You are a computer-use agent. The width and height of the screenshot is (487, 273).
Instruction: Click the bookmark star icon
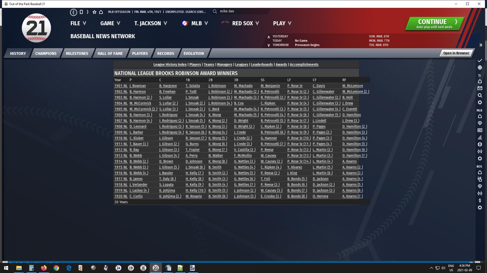point(94,12)
